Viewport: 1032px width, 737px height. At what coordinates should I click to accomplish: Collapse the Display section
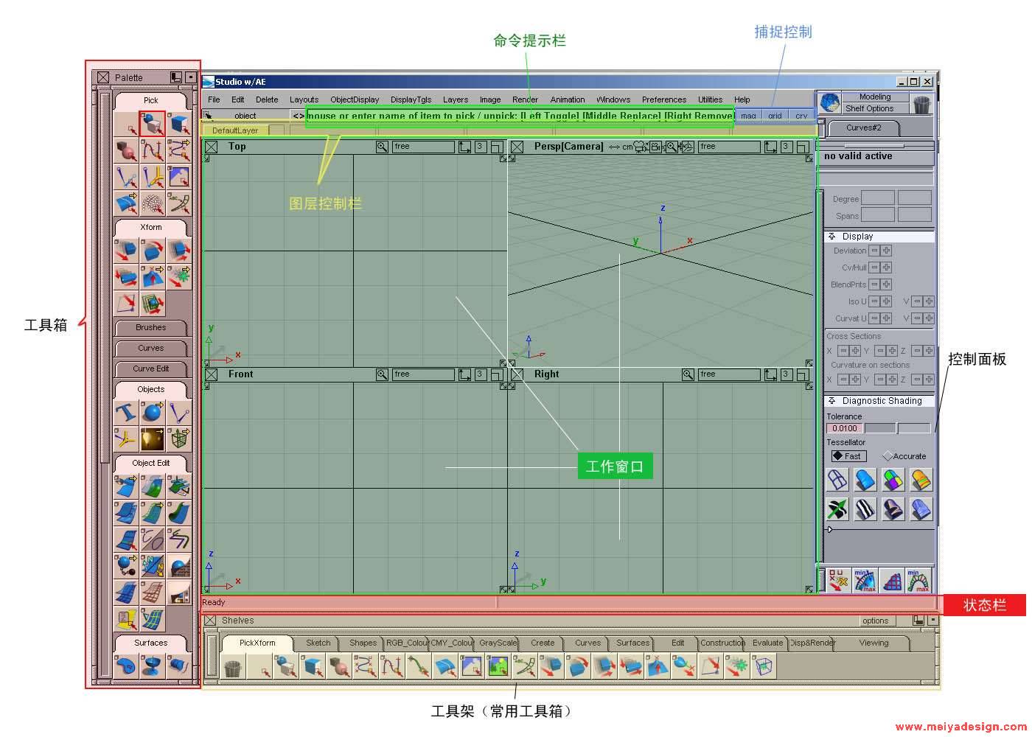pos(831,237)
